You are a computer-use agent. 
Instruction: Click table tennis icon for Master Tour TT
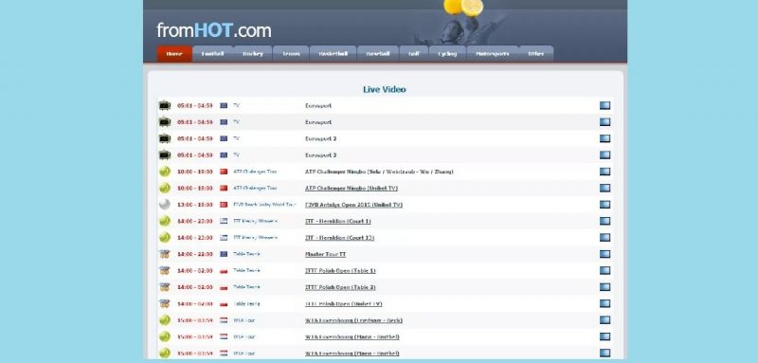click(165, 254)
